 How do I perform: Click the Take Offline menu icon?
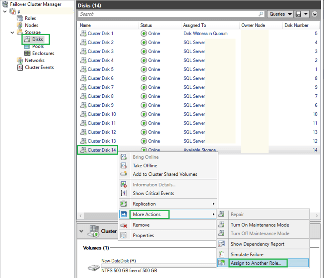(x=124, y=166)
